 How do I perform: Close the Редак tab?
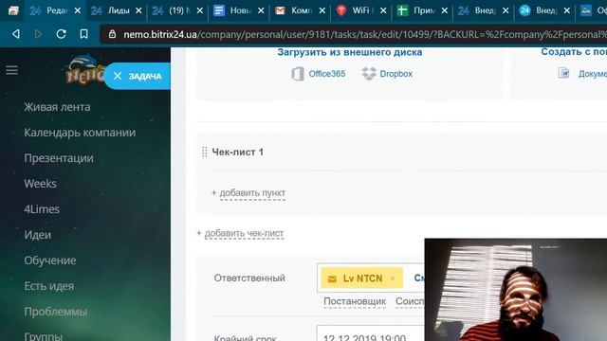(x=78, y=10)
